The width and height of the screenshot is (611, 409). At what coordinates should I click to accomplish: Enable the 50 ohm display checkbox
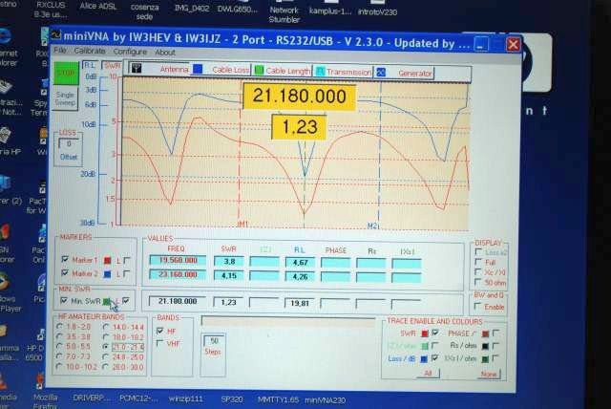[x=478, y=282]
